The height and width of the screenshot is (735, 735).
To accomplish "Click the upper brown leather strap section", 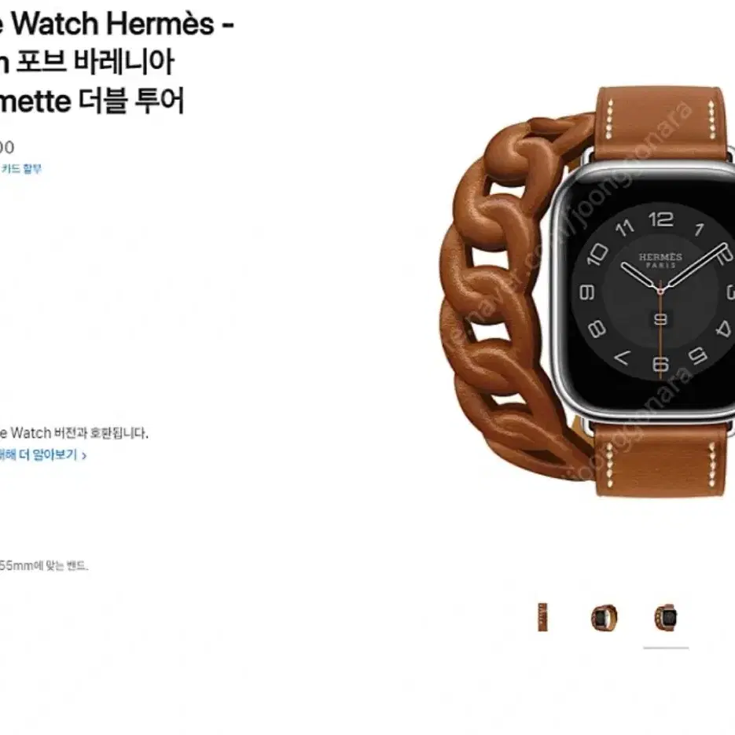I will [x=661, y=123].
